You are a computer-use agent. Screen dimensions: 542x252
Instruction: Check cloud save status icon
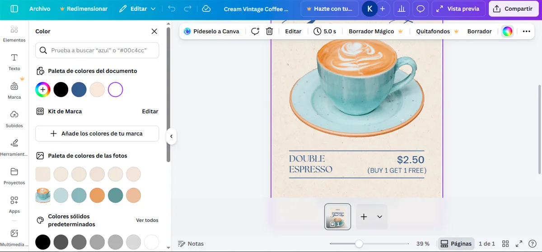coord(206,9)
